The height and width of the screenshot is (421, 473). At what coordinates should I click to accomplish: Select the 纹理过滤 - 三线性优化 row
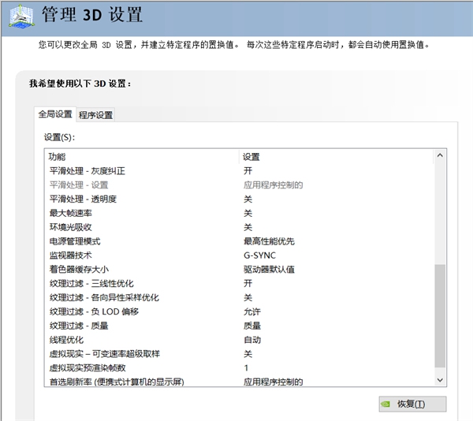[x=240, y=284]
